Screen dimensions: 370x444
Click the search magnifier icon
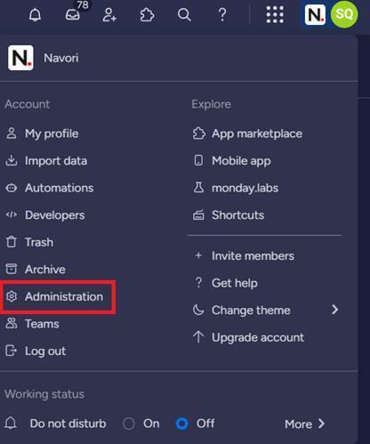(184, 14)
